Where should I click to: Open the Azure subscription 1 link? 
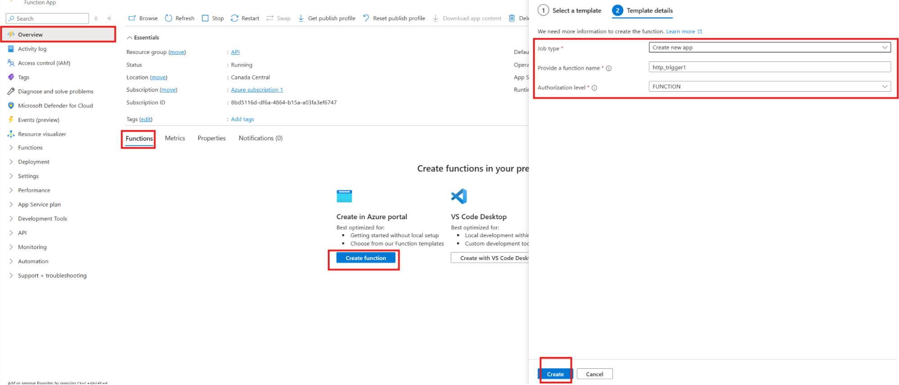click(x=257, y=90)
